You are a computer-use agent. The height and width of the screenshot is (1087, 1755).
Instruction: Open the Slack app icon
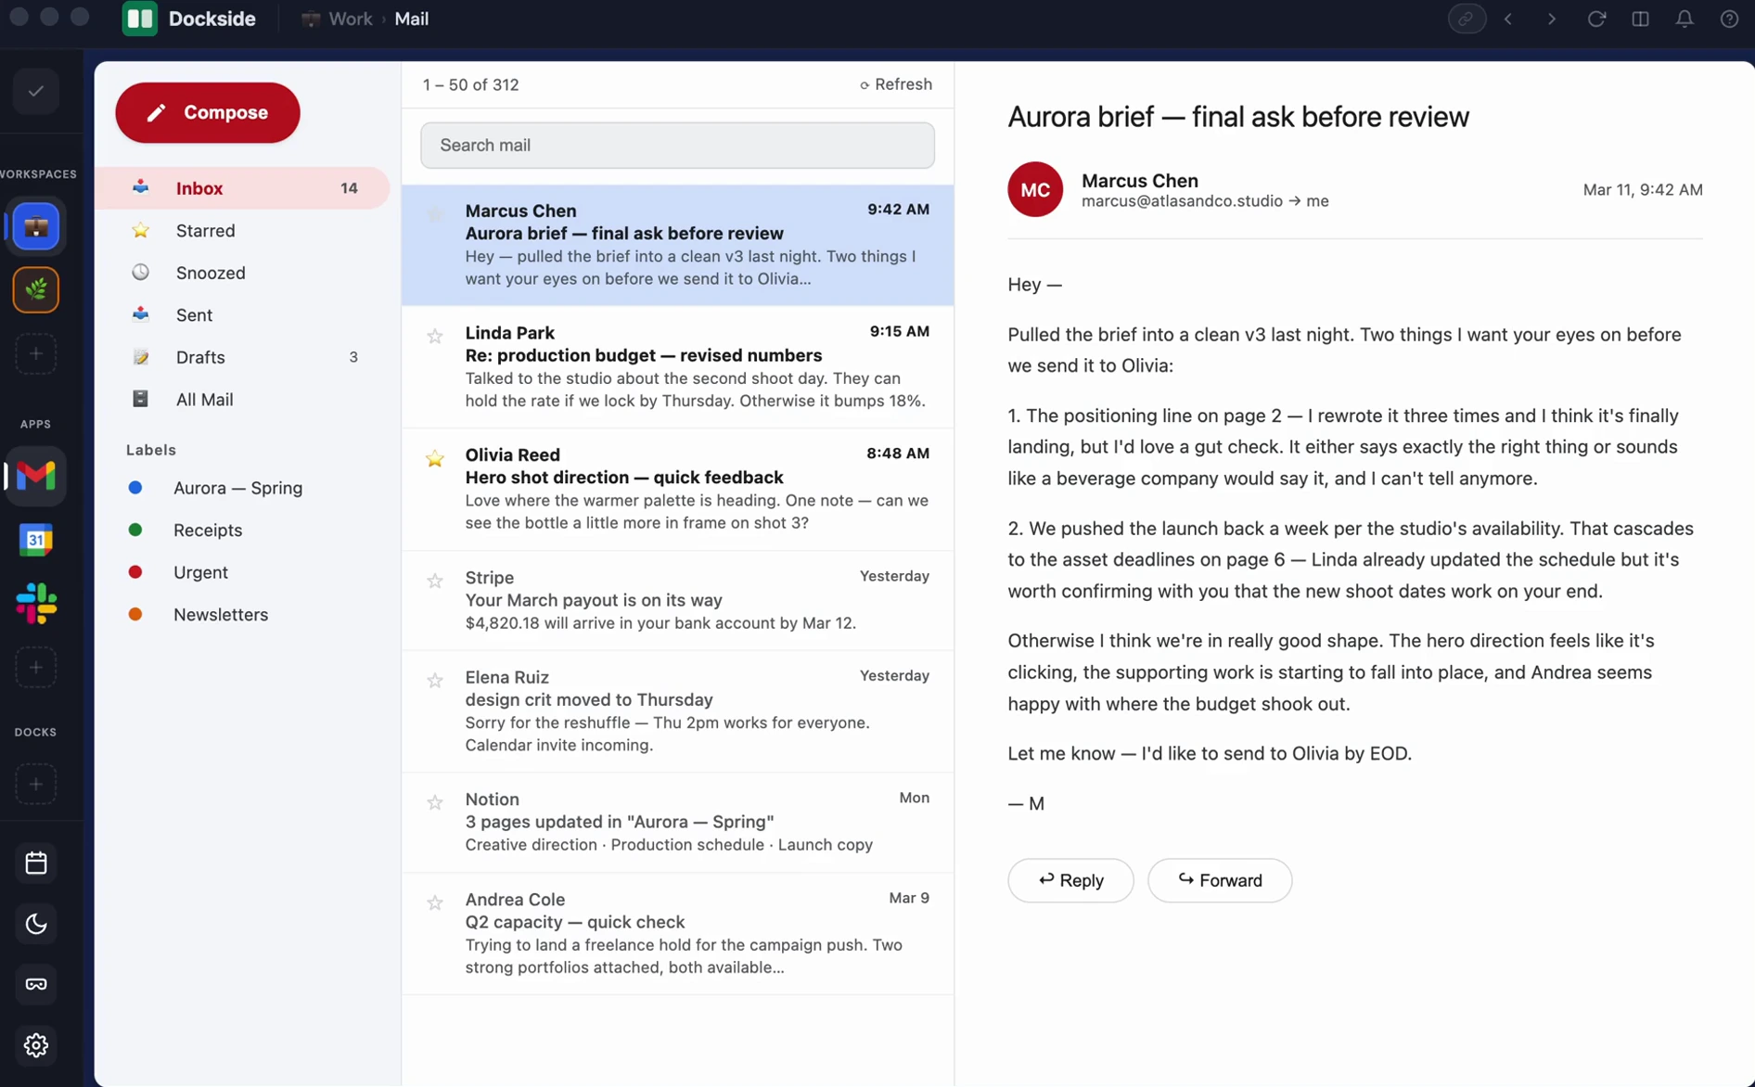coord(36,604)
